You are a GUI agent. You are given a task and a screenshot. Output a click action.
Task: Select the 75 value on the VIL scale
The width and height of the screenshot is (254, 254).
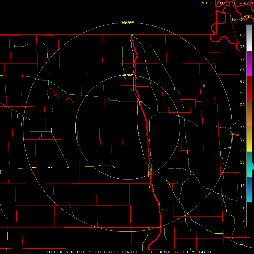(242, 47)
